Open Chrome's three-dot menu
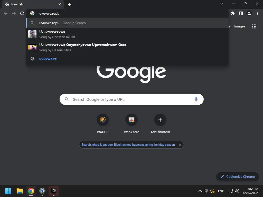Viewport: 263px width, 197px height. pyautogui.click(x=257, y=13)
